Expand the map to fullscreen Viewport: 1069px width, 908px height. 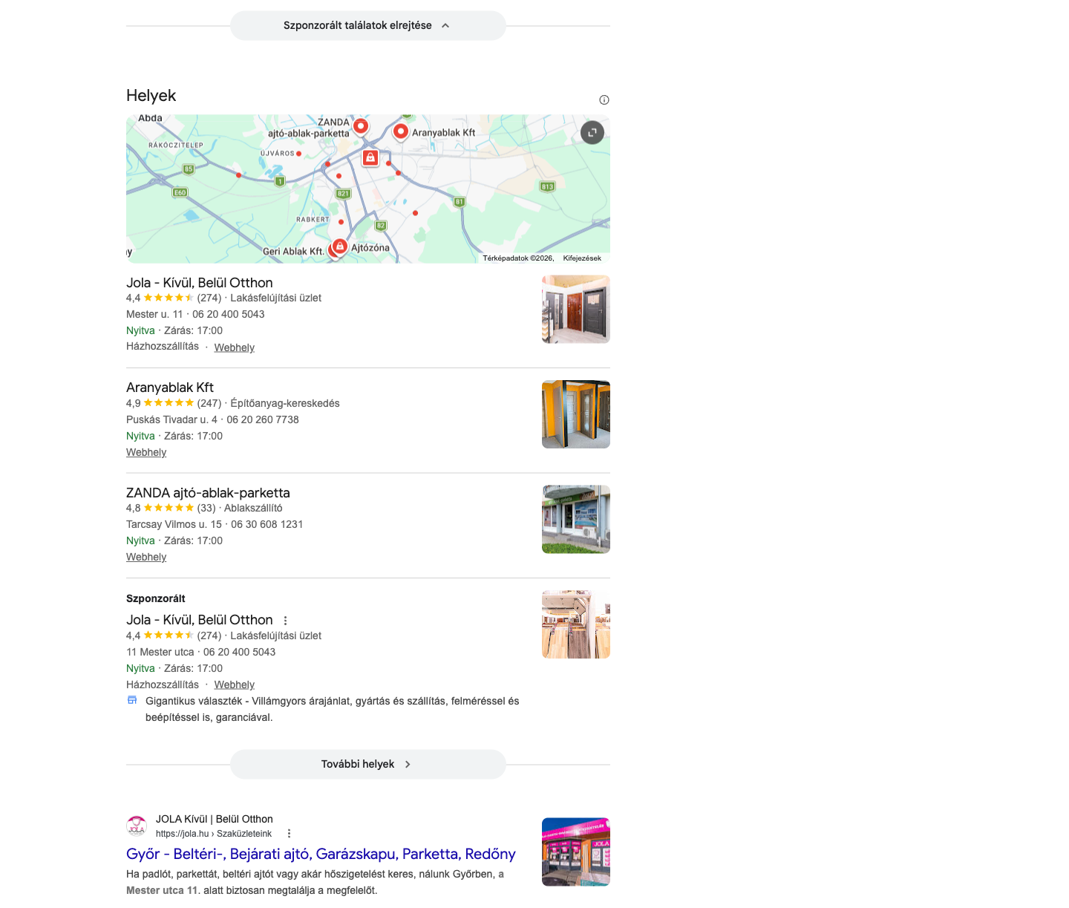click(x=592, y=133)
